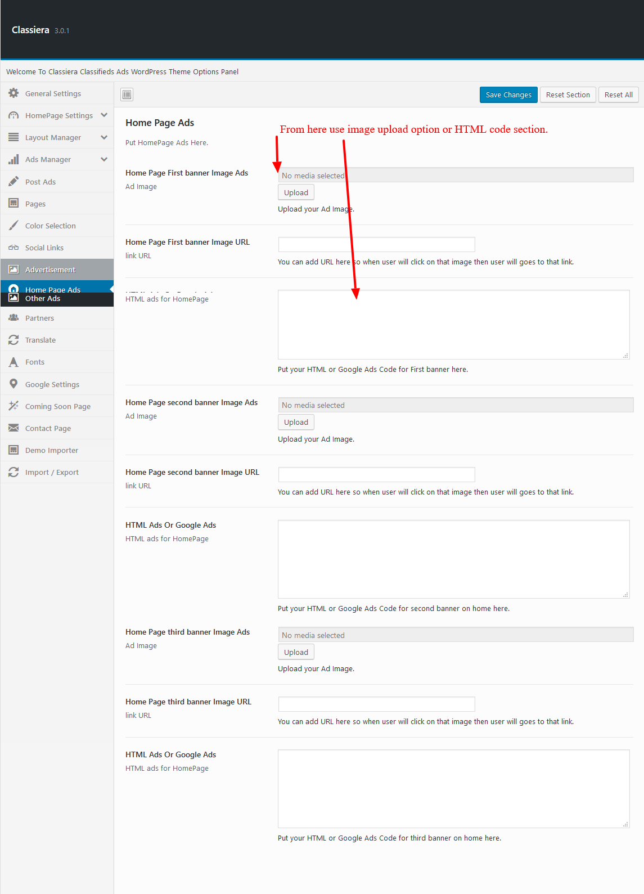Click the Reset Section button

coord(568,95)
